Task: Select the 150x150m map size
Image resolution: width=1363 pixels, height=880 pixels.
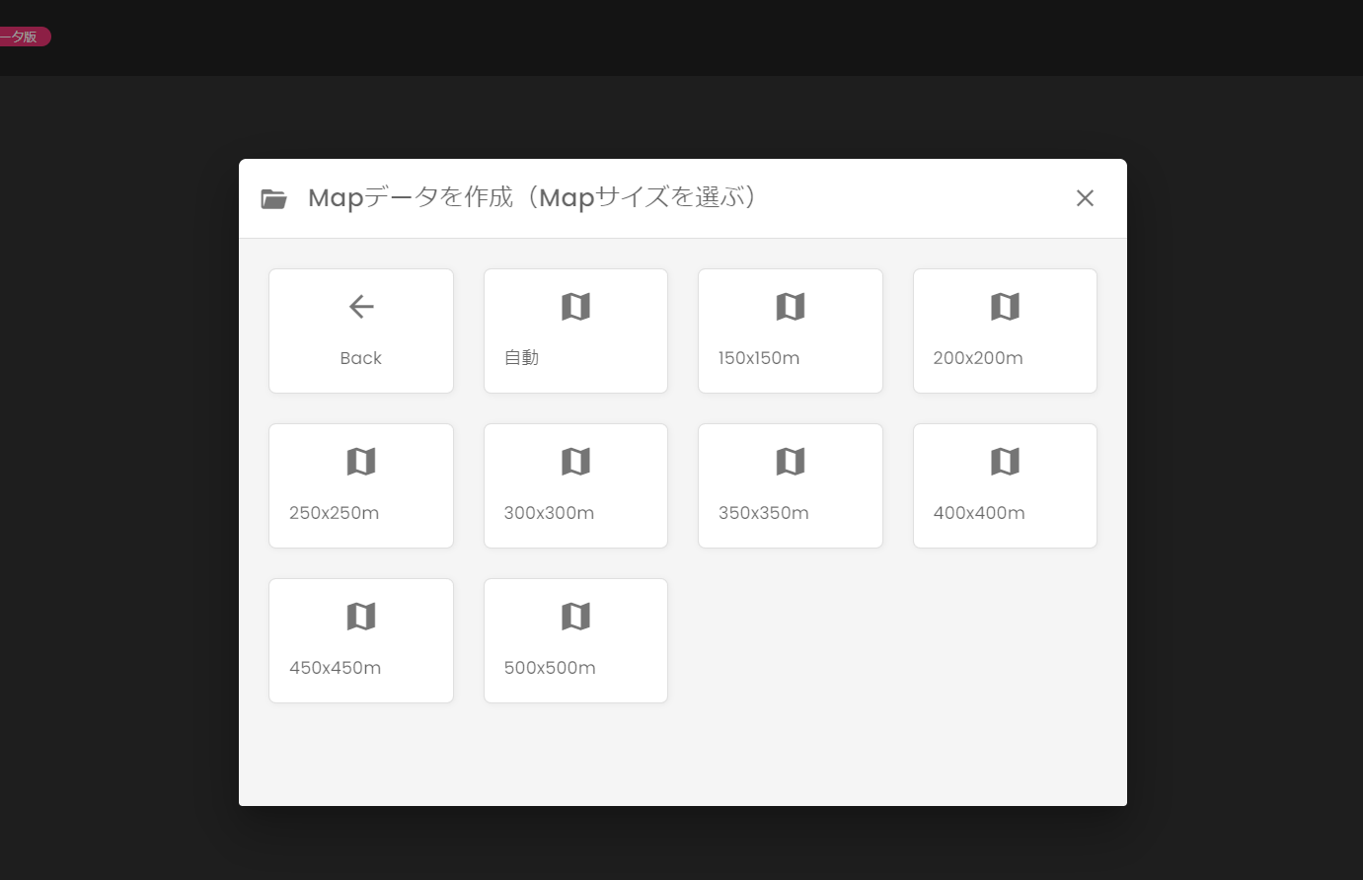Action: pos(790,330)
